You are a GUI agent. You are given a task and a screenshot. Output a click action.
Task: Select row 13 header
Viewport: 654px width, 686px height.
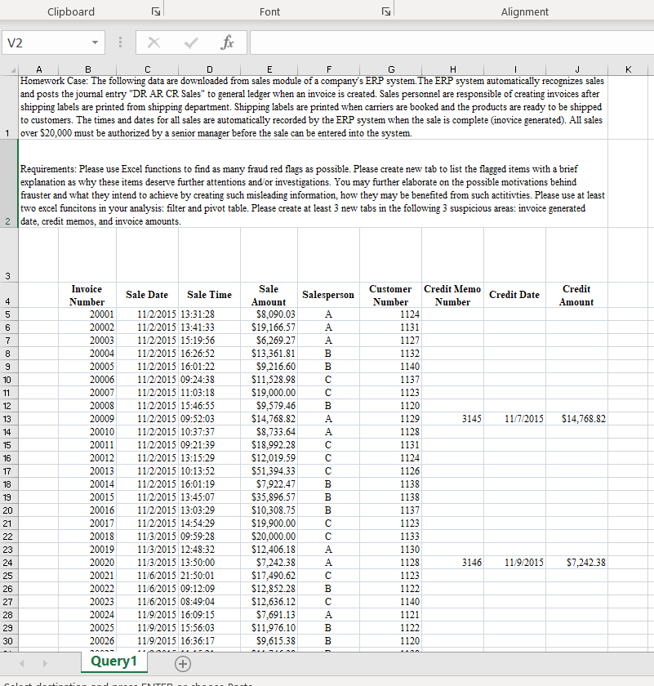pos(8,419)
